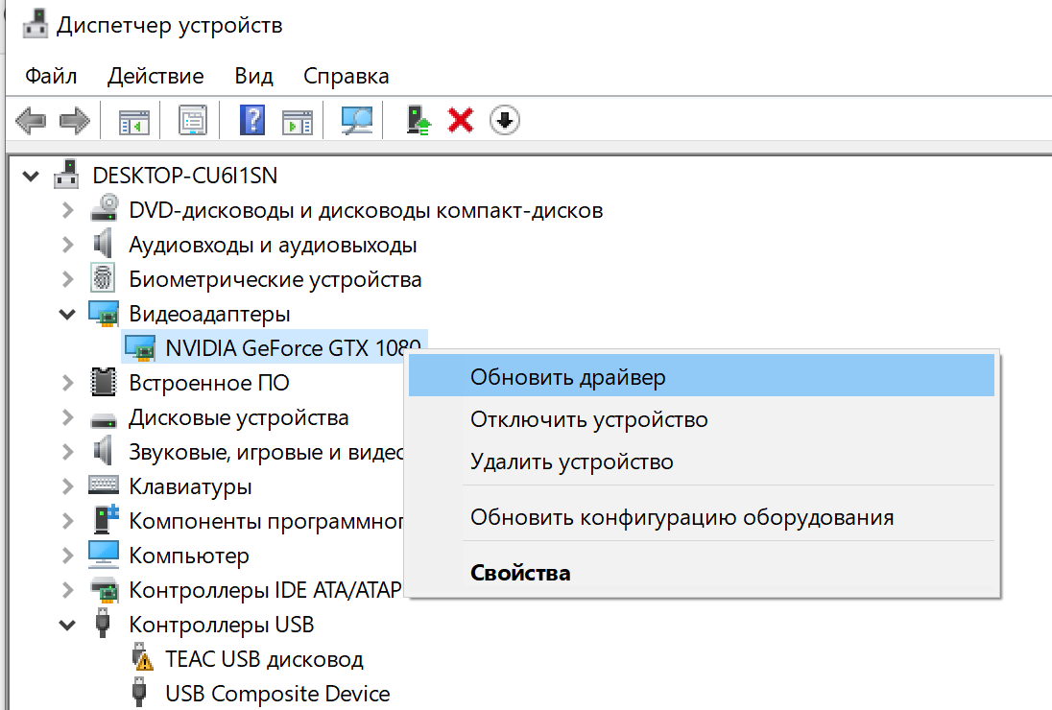Image resolution: width=1052 pixels, height=710 pixels.
Task: Click the show/hide console tree icon
Action: coord(133,121)
